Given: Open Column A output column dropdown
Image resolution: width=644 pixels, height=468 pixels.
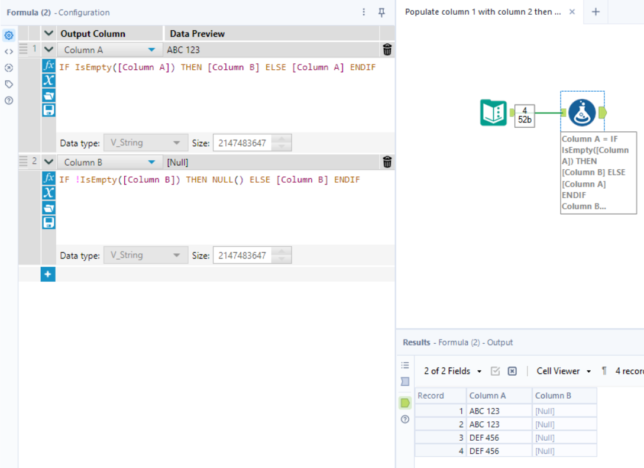Looking at the screenshot, I should pyautogui.click(x=151, y=50).
